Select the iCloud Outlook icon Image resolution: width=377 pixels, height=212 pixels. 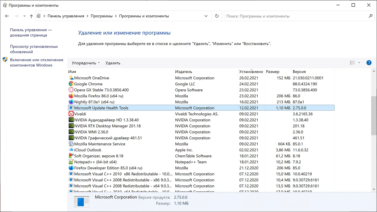[x=71, y=150]
